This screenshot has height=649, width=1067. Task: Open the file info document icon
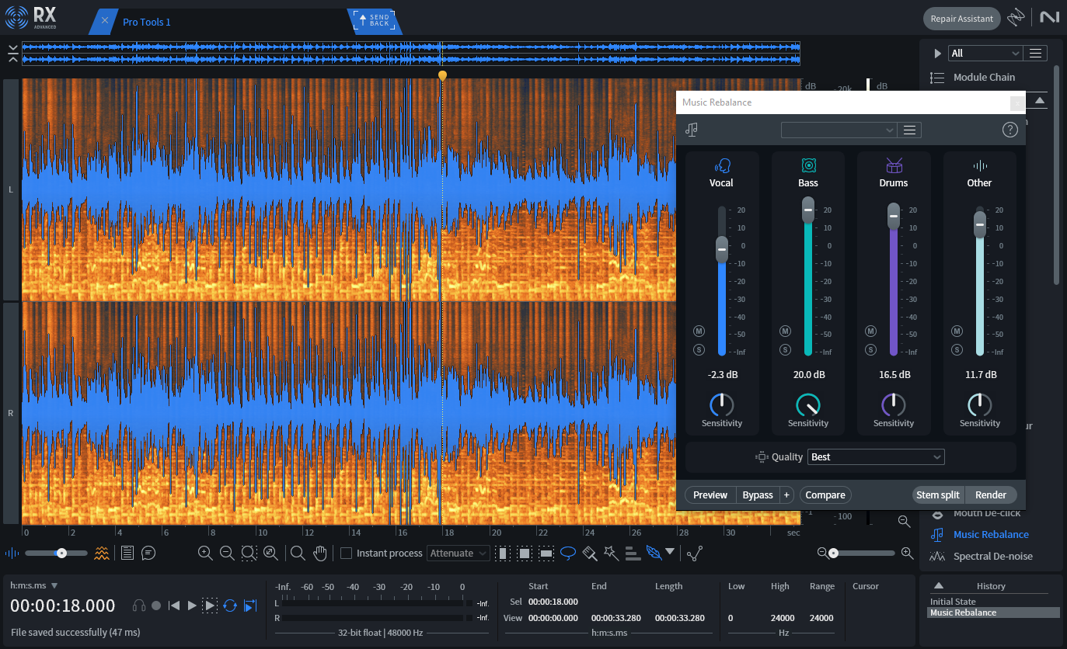coord(127,553)
